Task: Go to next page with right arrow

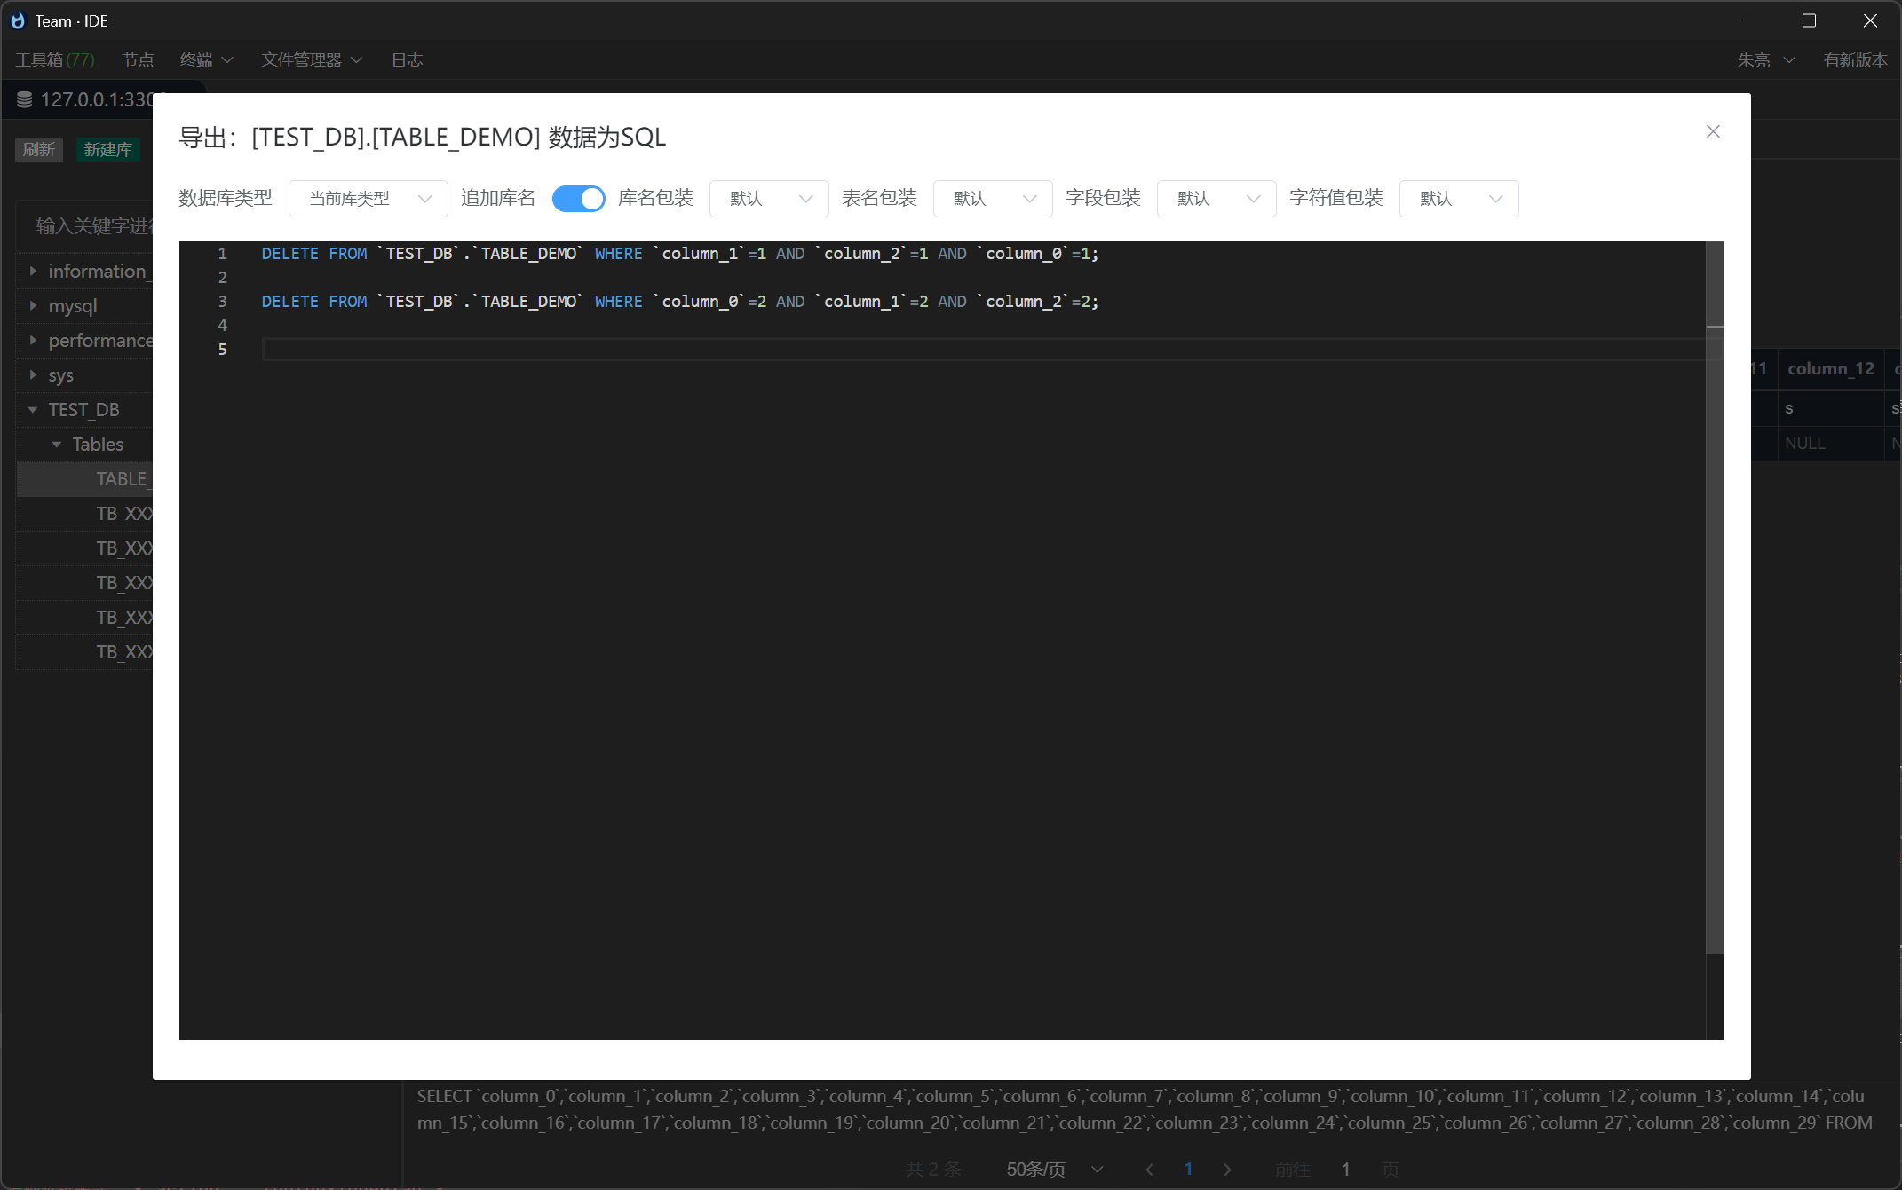Action: 1228,1170
